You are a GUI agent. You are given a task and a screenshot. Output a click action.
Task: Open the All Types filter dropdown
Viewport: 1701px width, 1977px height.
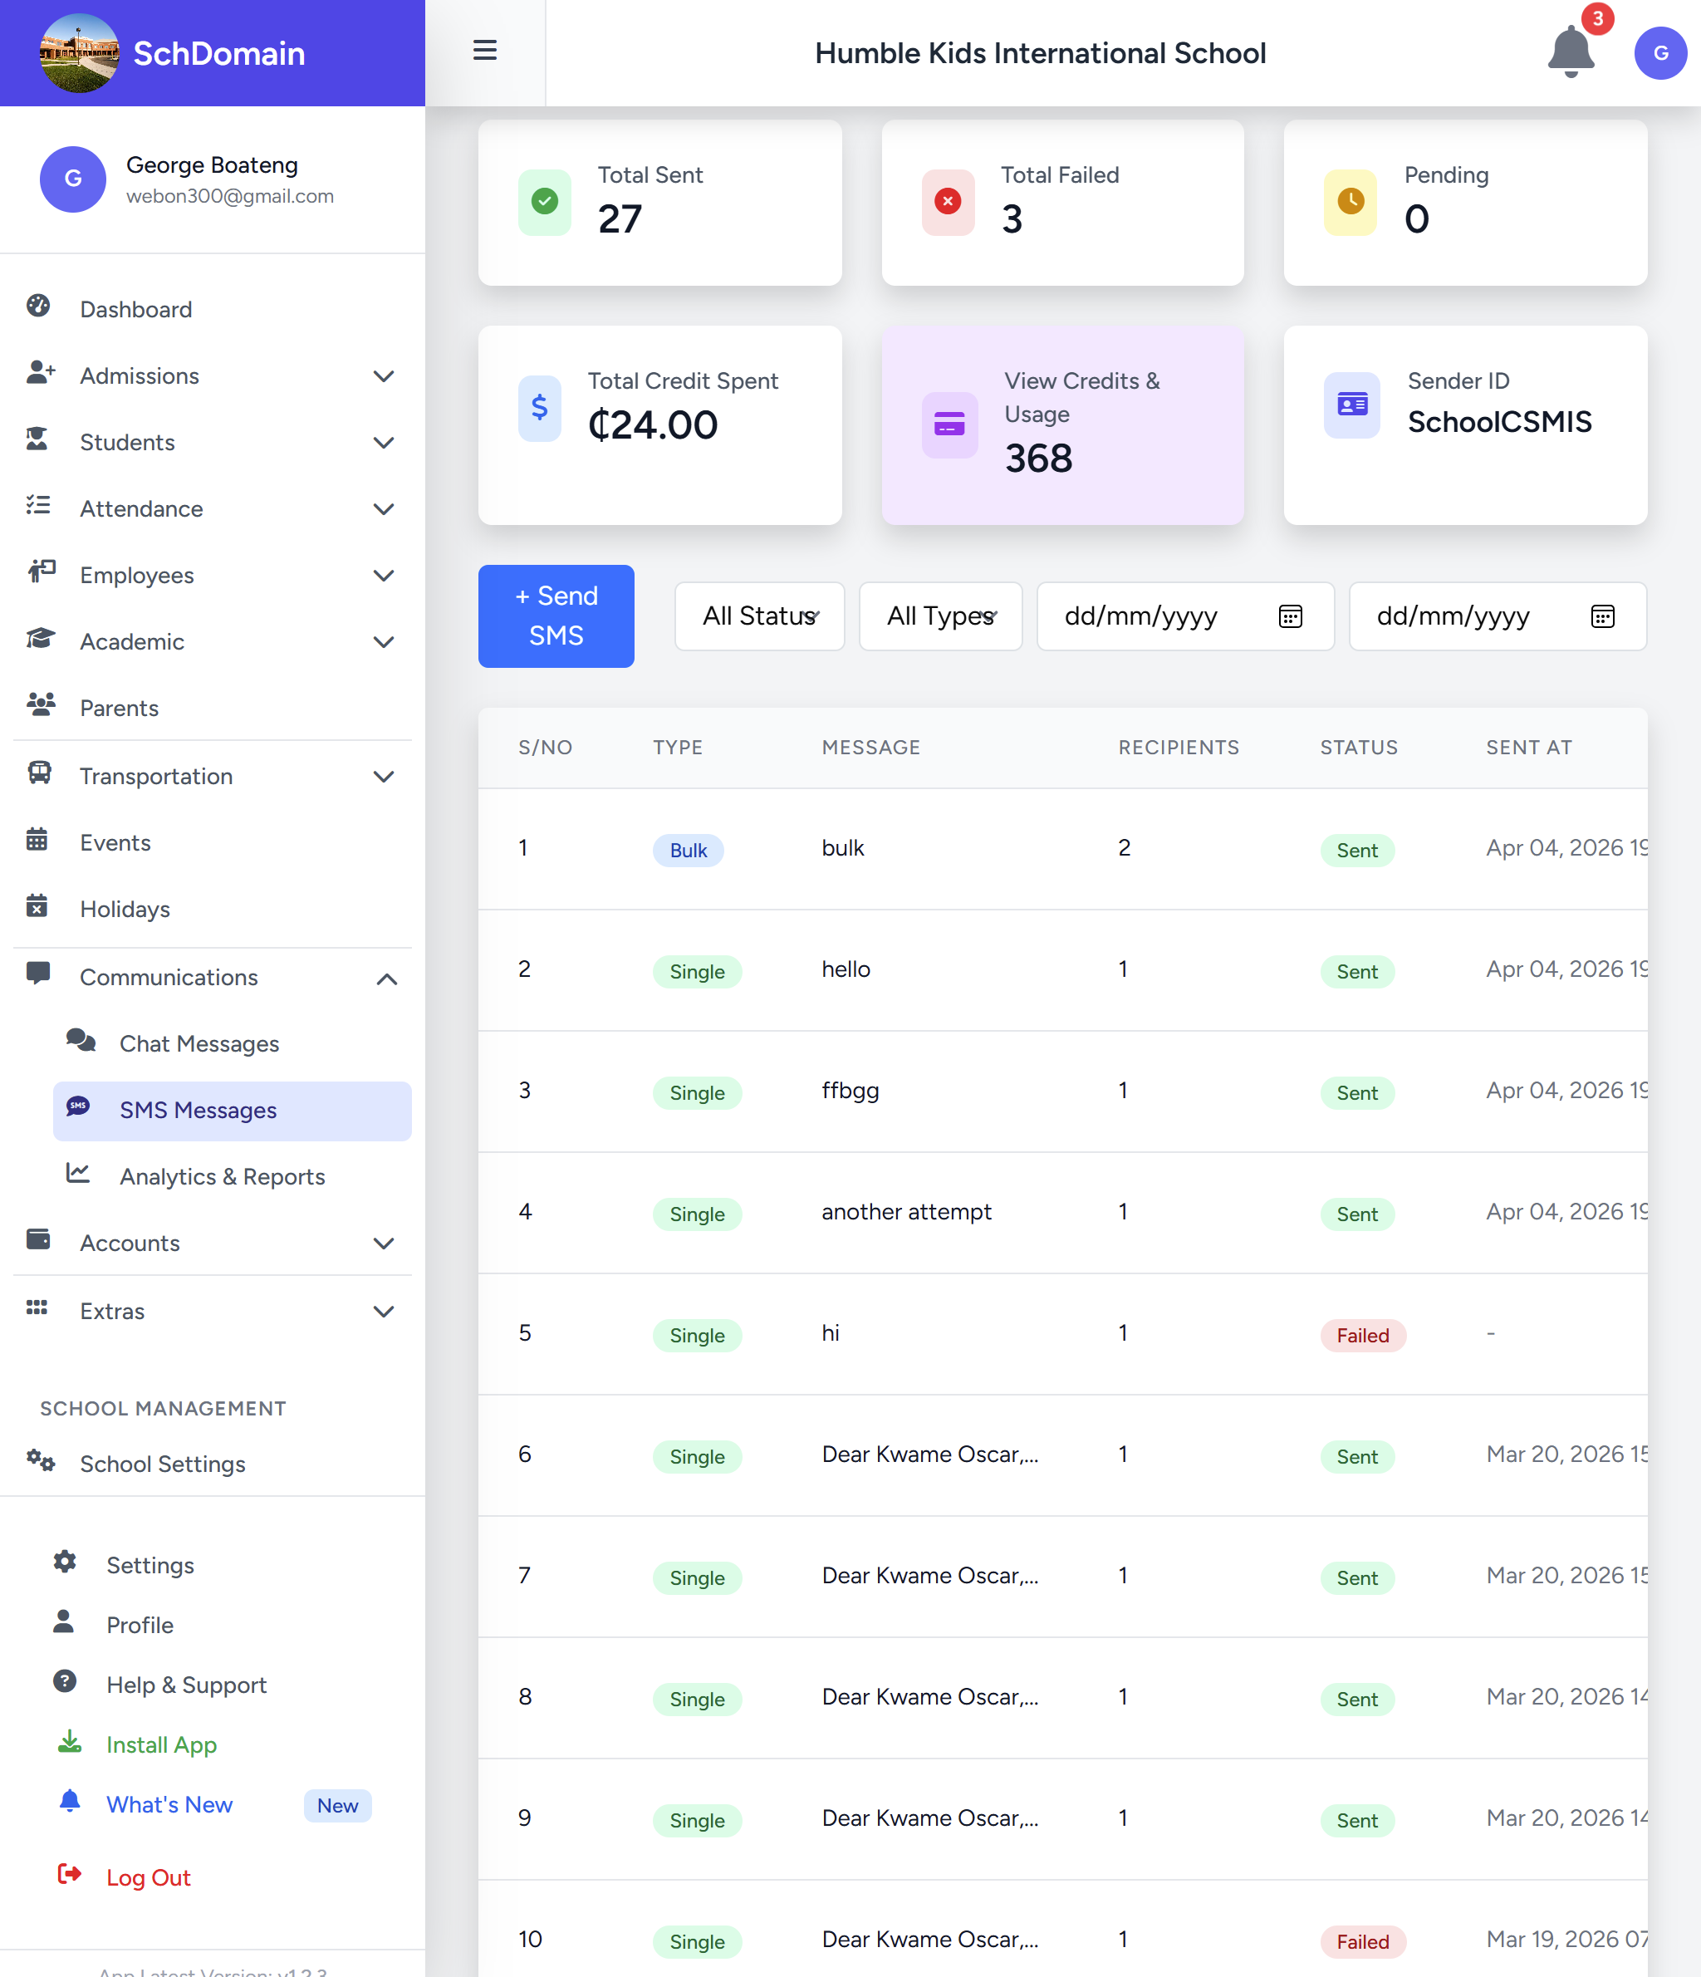pos(941,616)
